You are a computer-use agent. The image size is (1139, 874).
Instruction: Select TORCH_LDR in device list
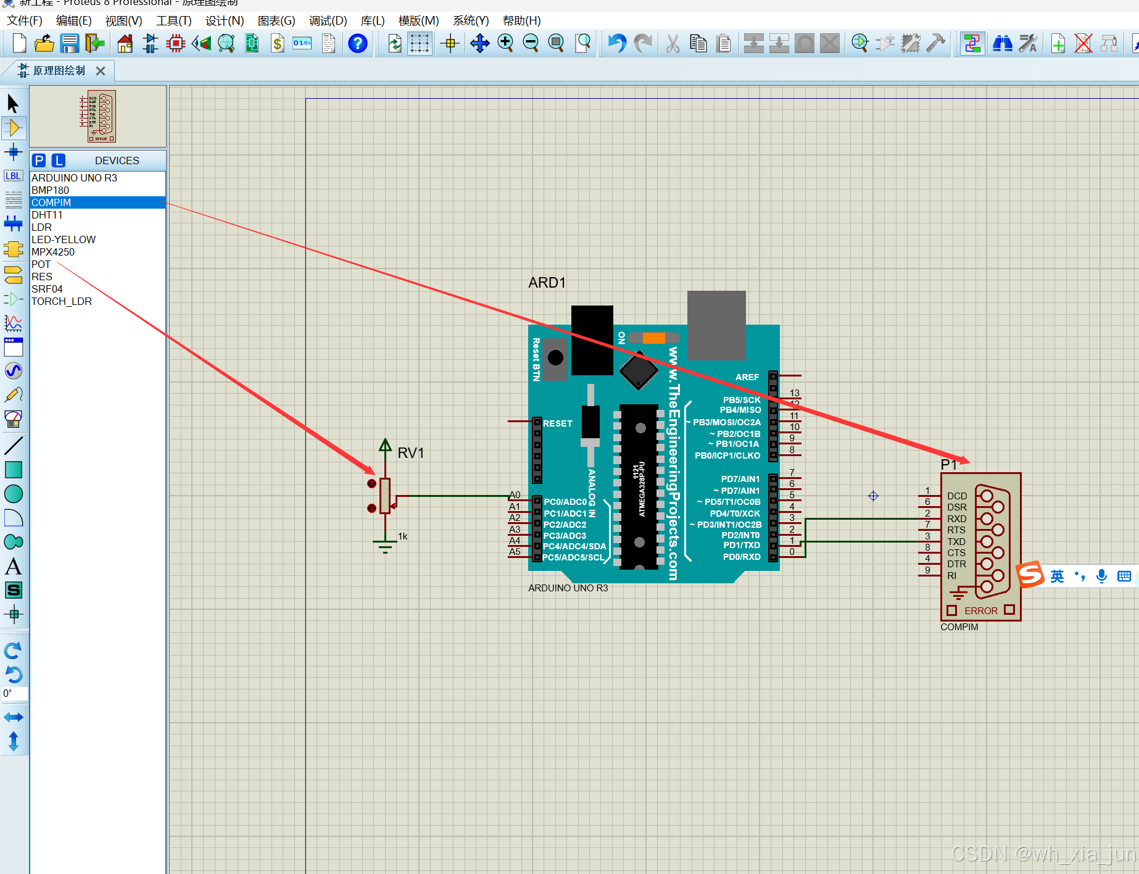pos(97,301)
